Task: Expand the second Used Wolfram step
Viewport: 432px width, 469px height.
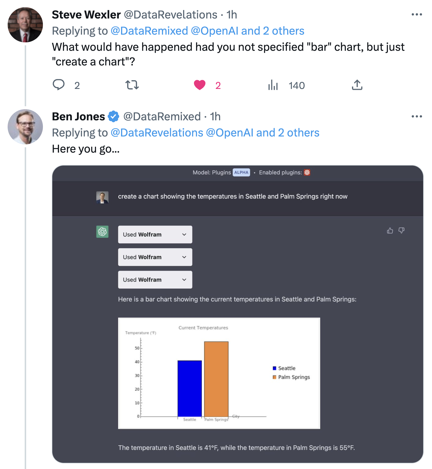Action: [155, 257]
